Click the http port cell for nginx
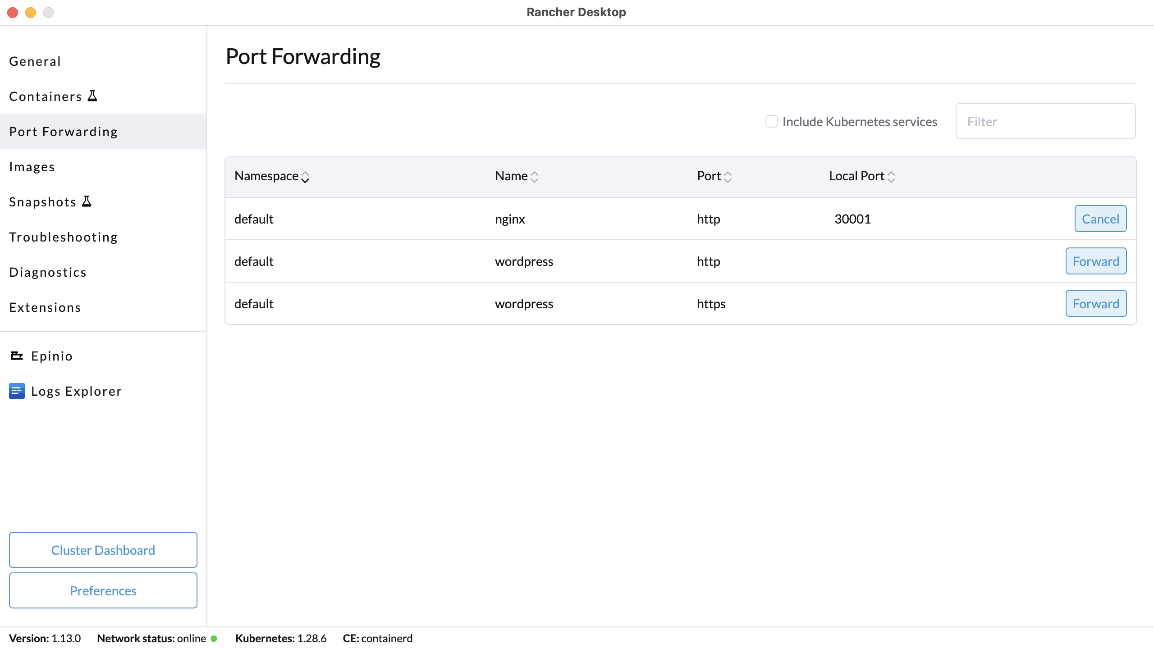Viewport: 1154px width, 649px height. [x=709, y=219]
